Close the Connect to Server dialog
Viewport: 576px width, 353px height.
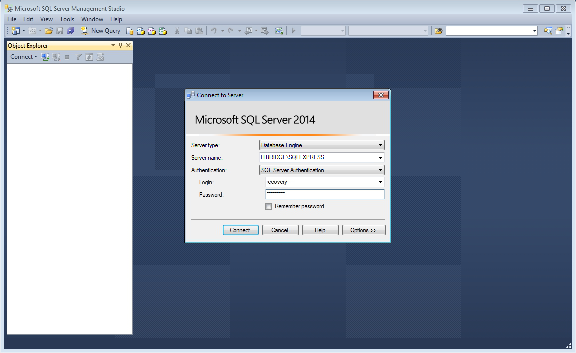coord(381,95)
